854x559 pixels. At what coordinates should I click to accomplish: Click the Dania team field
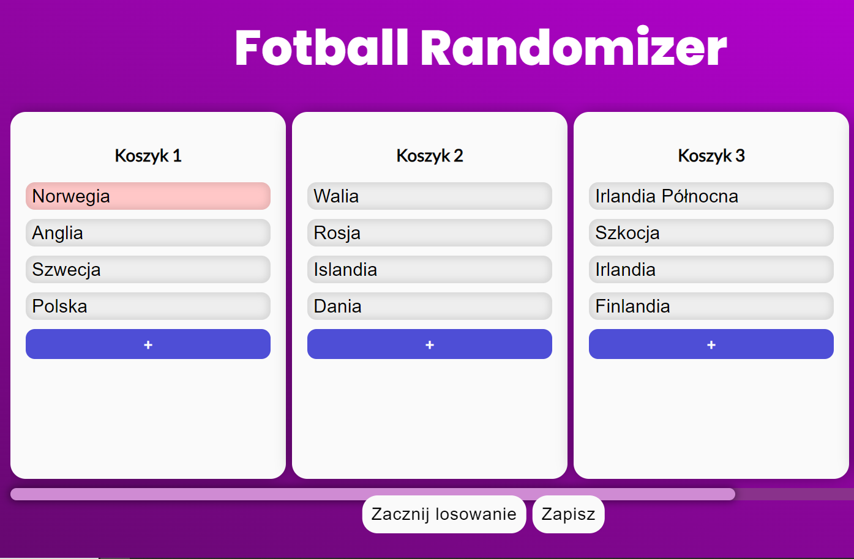point(429,306)
